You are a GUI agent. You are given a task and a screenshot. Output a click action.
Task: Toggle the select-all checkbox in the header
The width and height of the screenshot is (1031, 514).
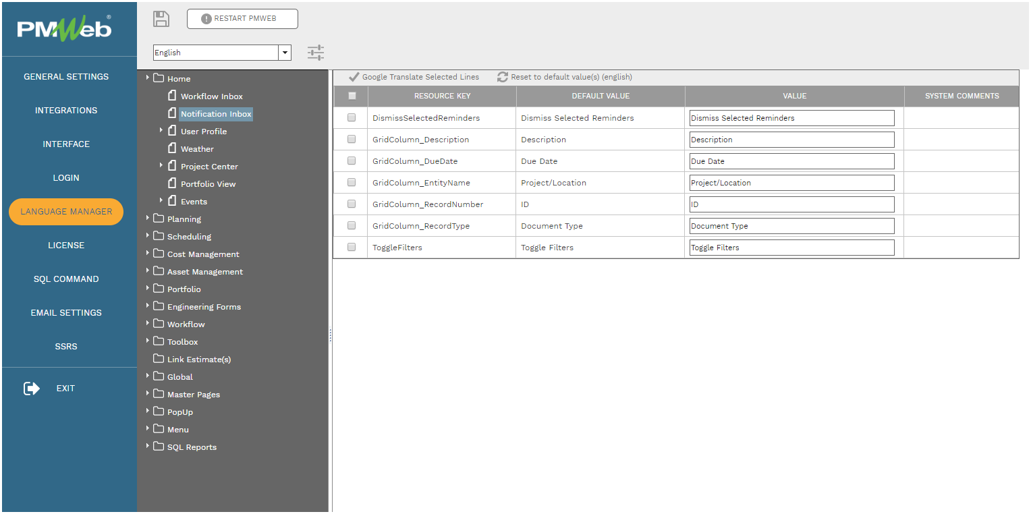351,96
